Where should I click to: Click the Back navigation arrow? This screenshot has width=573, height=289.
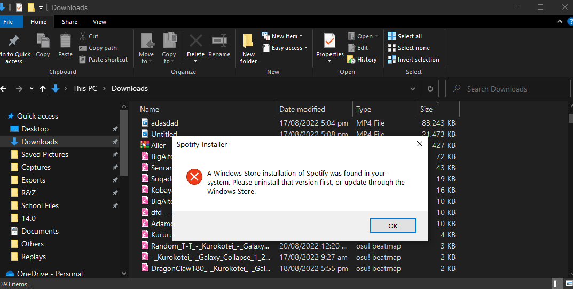3,88
